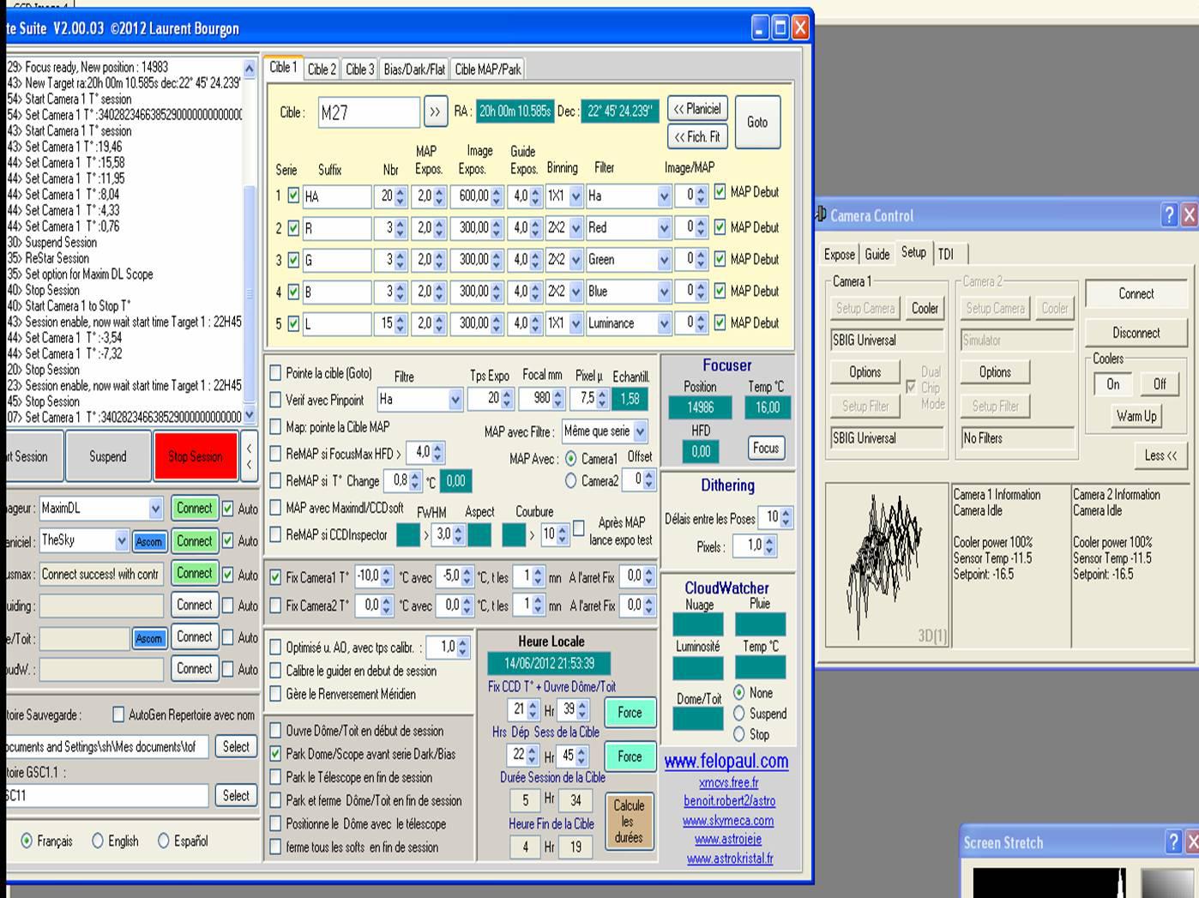Image resolution: width=1199 pixels, height=898 pixels.
Task: Open the MAP avec Filtre dropdown
Action: [640, 431]
